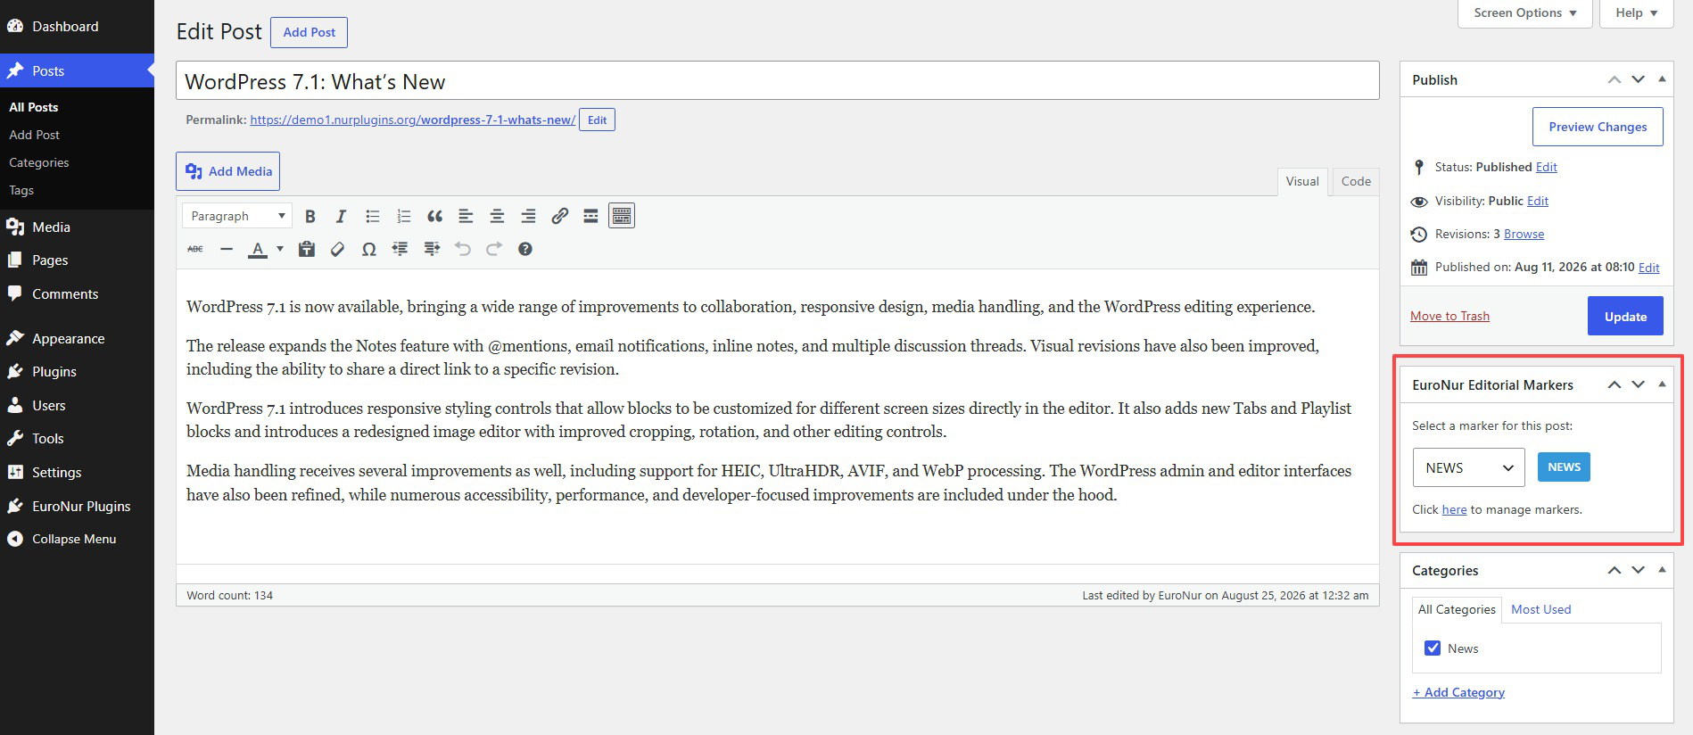Insert a numbered list
This screenshot has width=1693, height=735.
click(403, 216)
